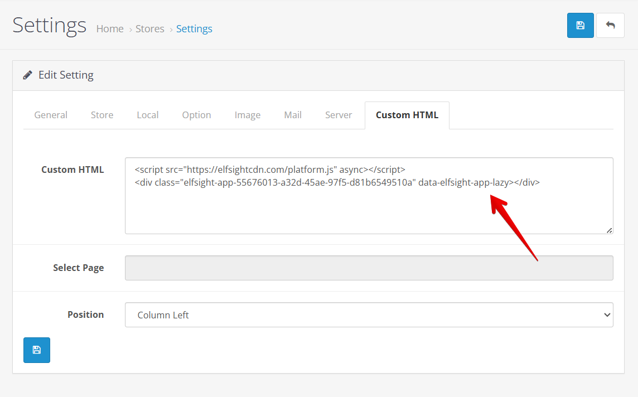Open the Stores breadcrumb link
The image size is (638, 397).
(x=149, y=29)
